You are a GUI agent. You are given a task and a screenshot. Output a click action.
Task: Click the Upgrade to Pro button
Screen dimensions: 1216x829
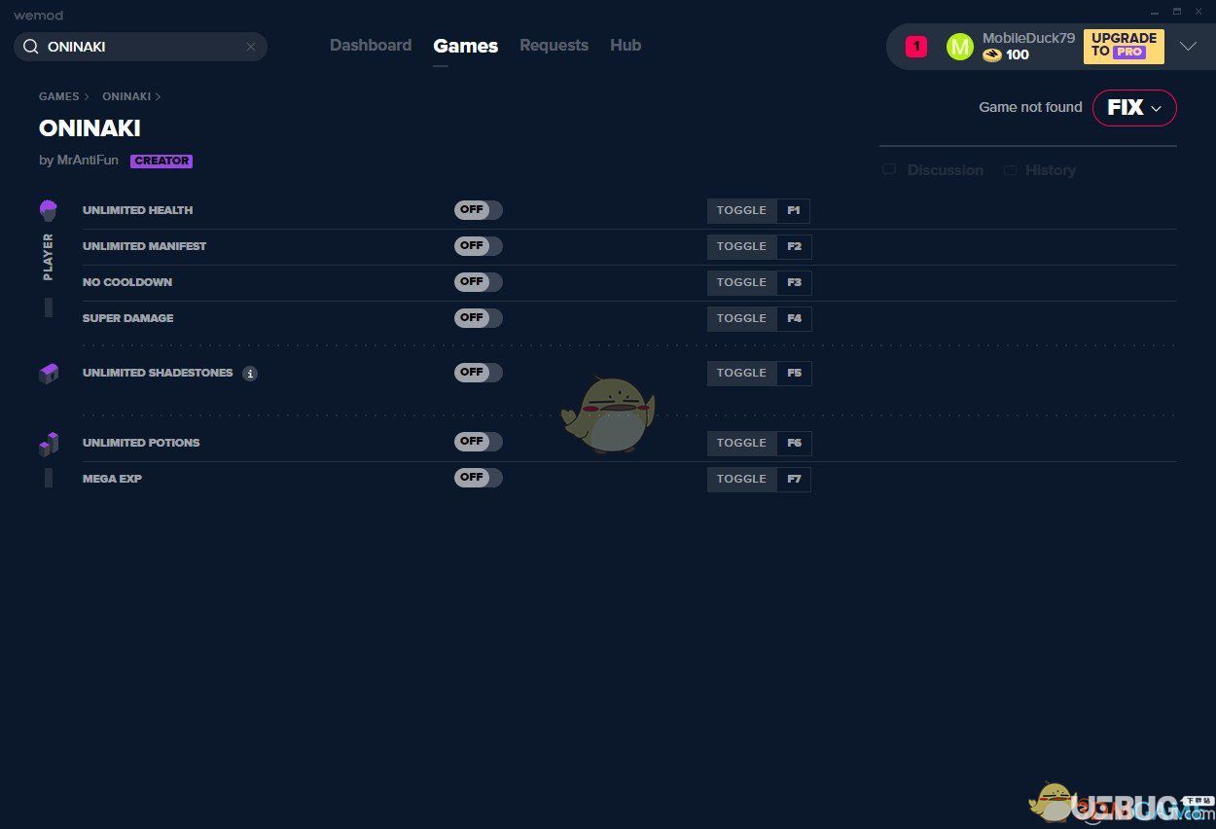point(1124,46)
